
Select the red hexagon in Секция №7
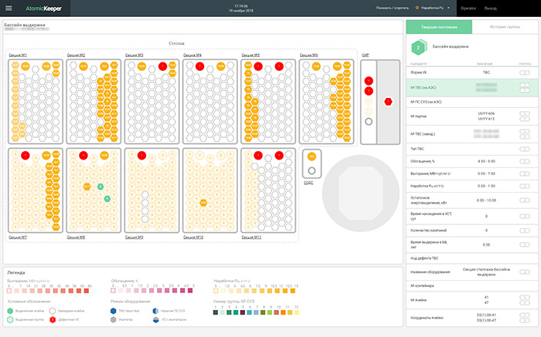pyautogui.click(x=25, y=156)
